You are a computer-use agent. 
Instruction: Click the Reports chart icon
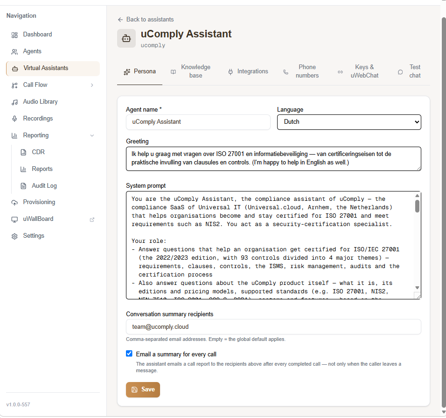23,169
